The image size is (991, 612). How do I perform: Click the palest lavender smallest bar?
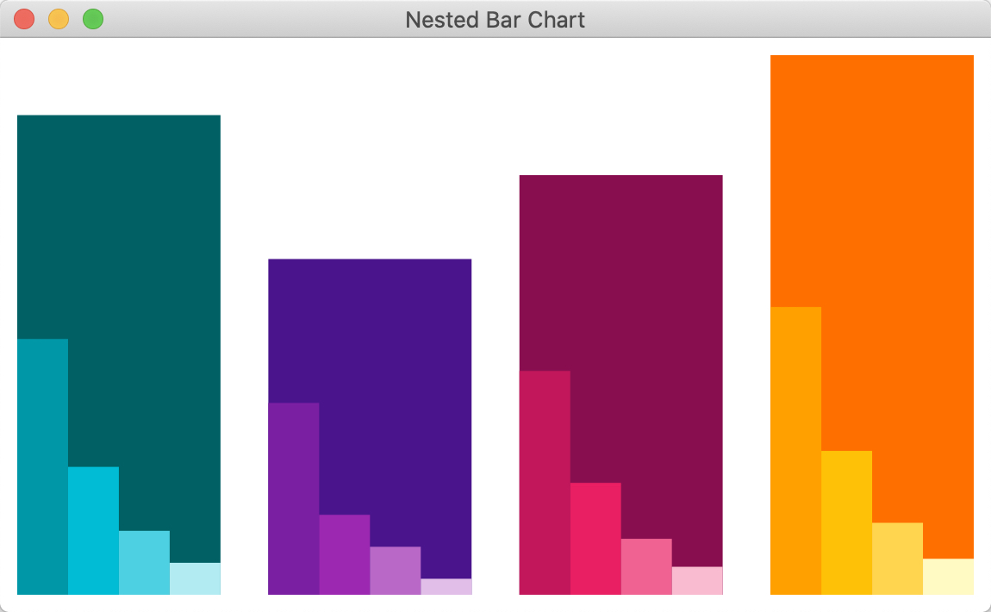(x=446, y=587)
